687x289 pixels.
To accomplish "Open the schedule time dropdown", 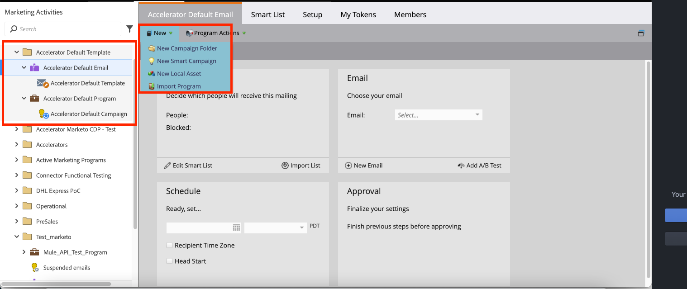I will pyautogui.click(x=276, y=228).
